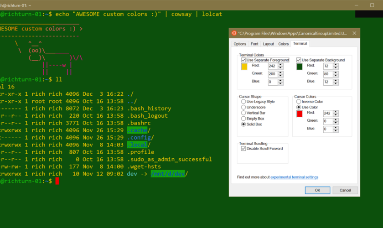Screen dimensions: 383x228
Task: Pick the Empty Box cursor shape
Action: point(243,119)
